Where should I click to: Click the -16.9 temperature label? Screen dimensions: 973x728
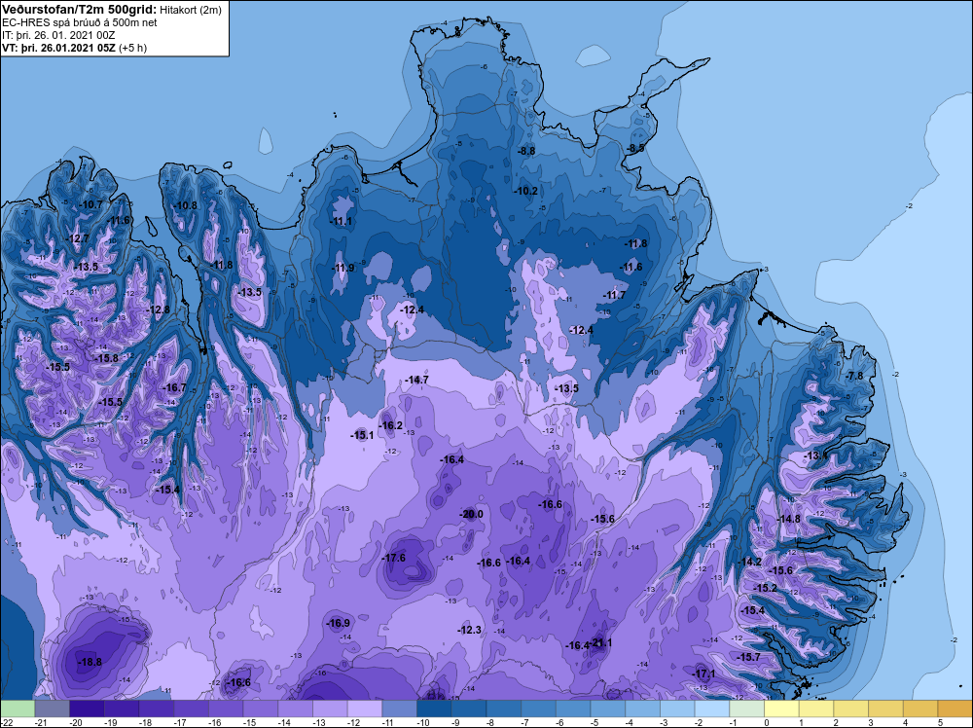(338, 623)
